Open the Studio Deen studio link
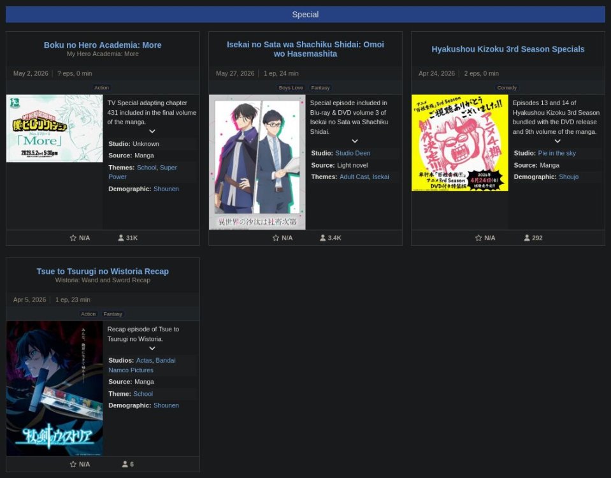This screenshot has width=611, height=478. [x=352, y=153]
